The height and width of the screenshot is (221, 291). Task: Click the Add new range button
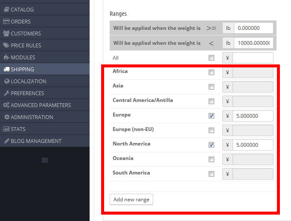click(131, 200)
